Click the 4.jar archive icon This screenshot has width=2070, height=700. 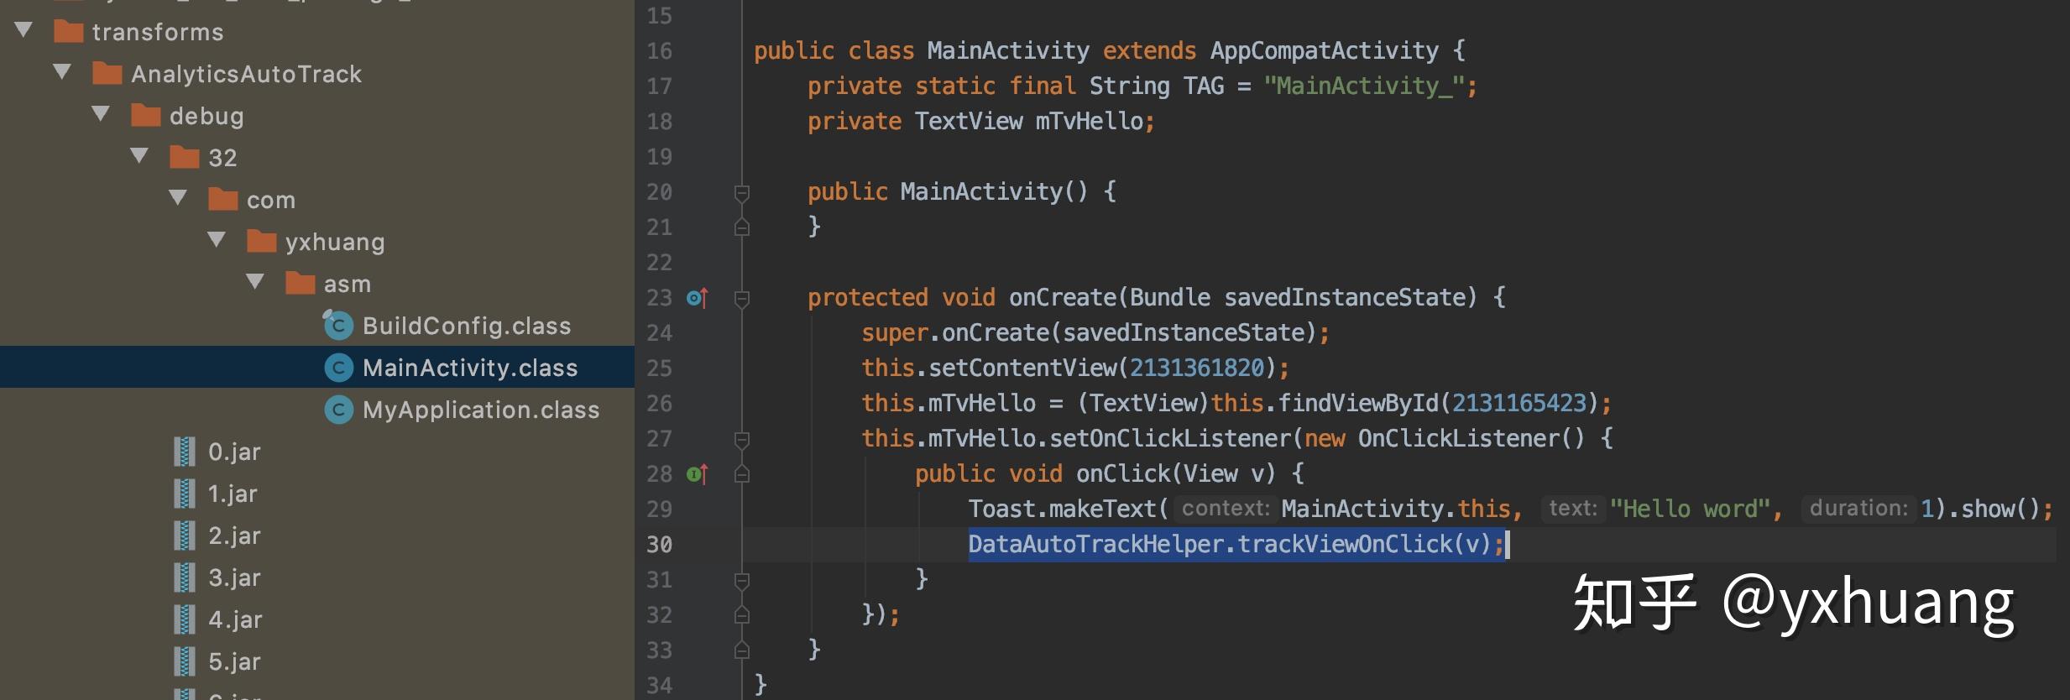coord(185,619)
